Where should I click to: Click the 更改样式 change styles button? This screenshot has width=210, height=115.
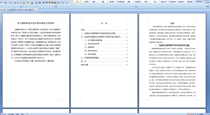pyautogui.click(x=199, y=2)
